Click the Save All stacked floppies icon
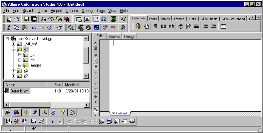Image resolution: width=263 pixels, height=133 pixels. point(34,19)
